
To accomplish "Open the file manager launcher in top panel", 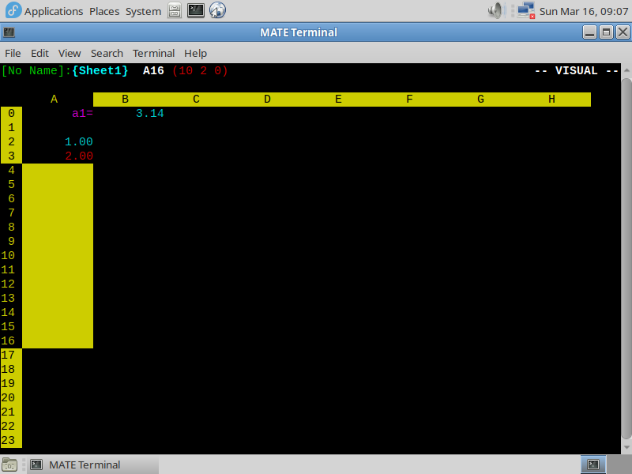I will click(175, 11).
